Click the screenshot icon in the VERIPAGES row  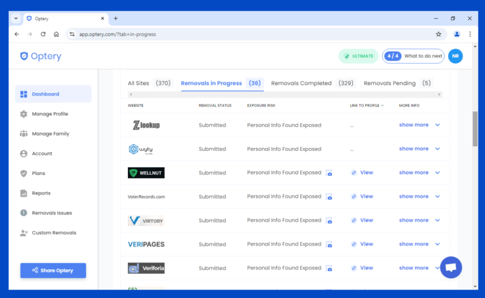(329, 245)
